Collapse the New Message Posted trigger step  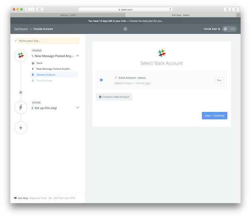(78, 55)
